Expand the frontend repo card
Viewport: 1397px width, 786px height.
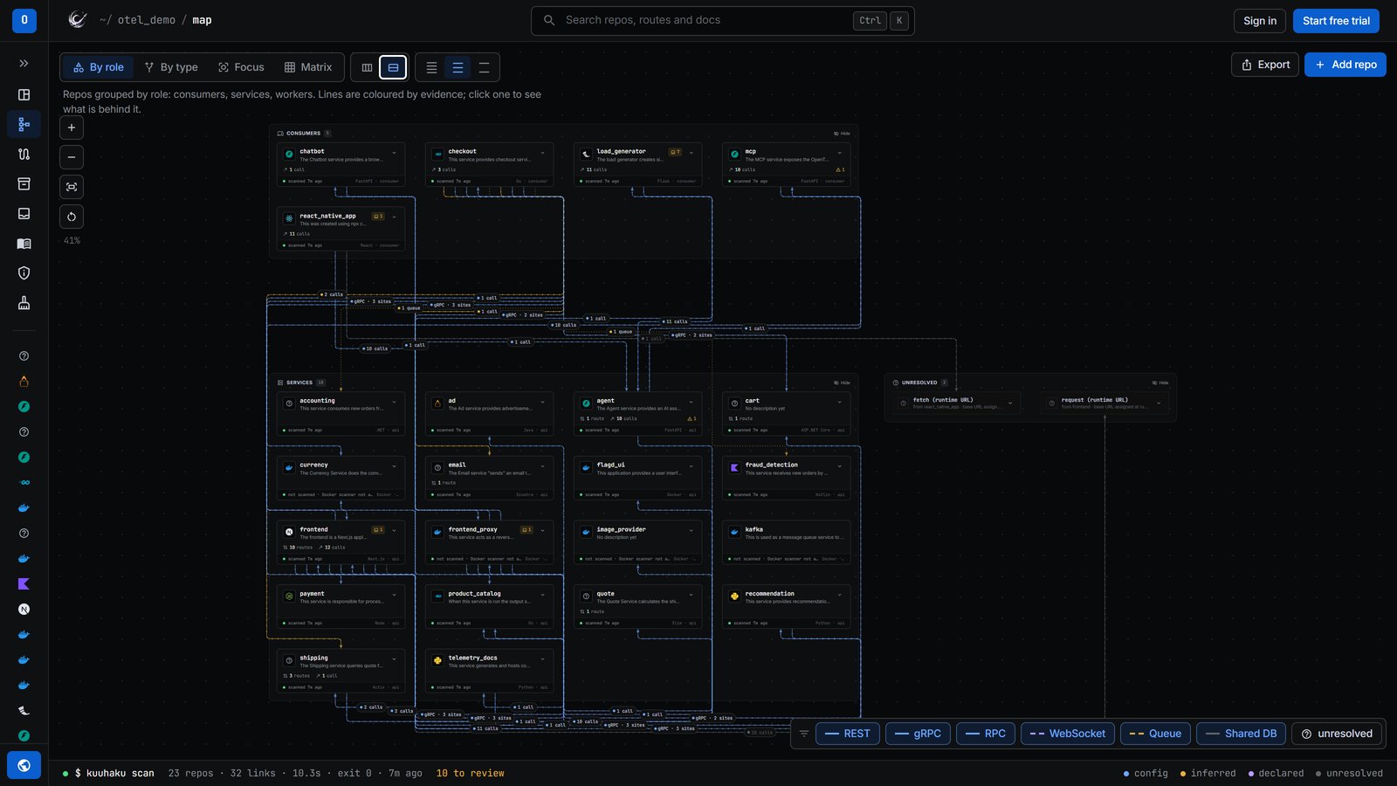[x=394, y=530]
